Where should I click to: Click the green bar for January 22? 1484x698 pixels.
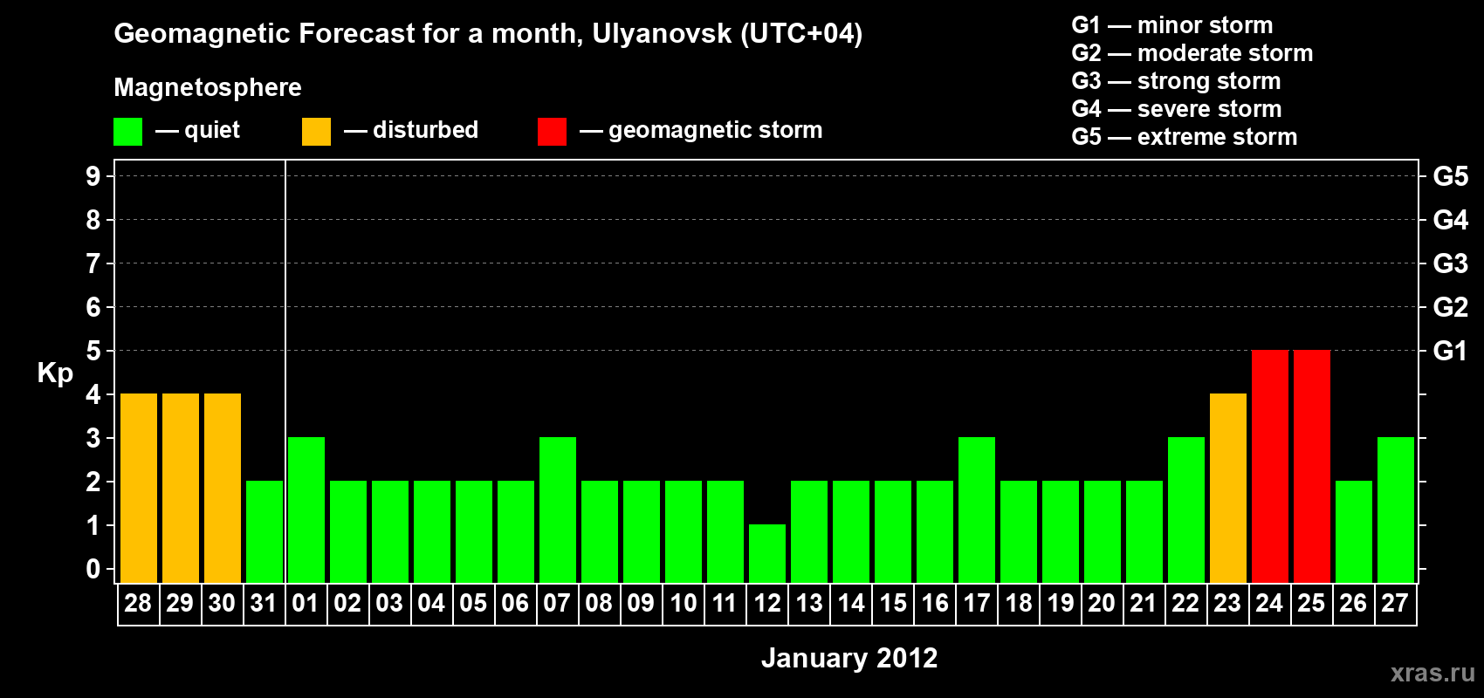[1186, 510]
